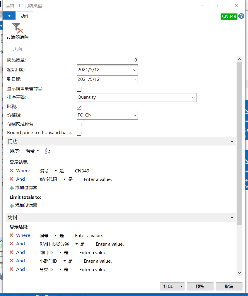This screenshot has height=296, width=248.
Task: Open the 打印 button dropdown arrow
Action: (x=181, y=287)
